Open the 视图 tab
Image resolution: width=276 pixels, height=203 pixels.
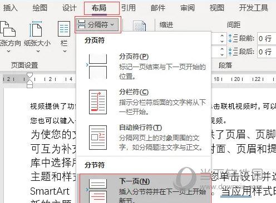pyautogui.click(x=216, y=8)
